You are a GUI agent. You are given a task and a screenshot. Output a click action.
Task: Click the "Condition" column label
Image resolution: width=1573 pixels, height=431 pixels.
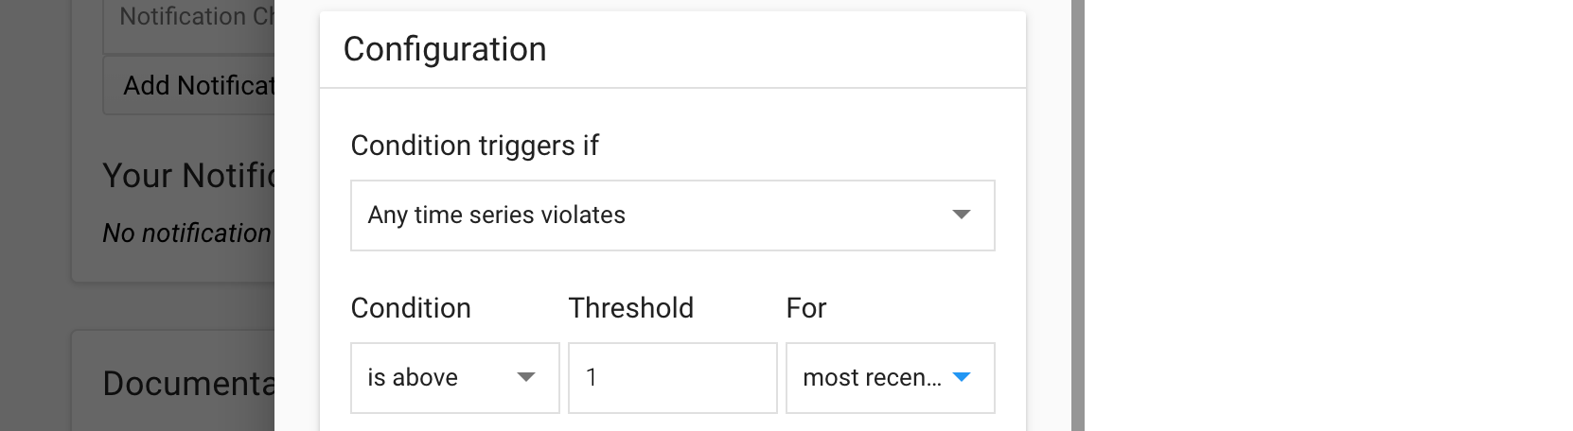click(411, 308)
